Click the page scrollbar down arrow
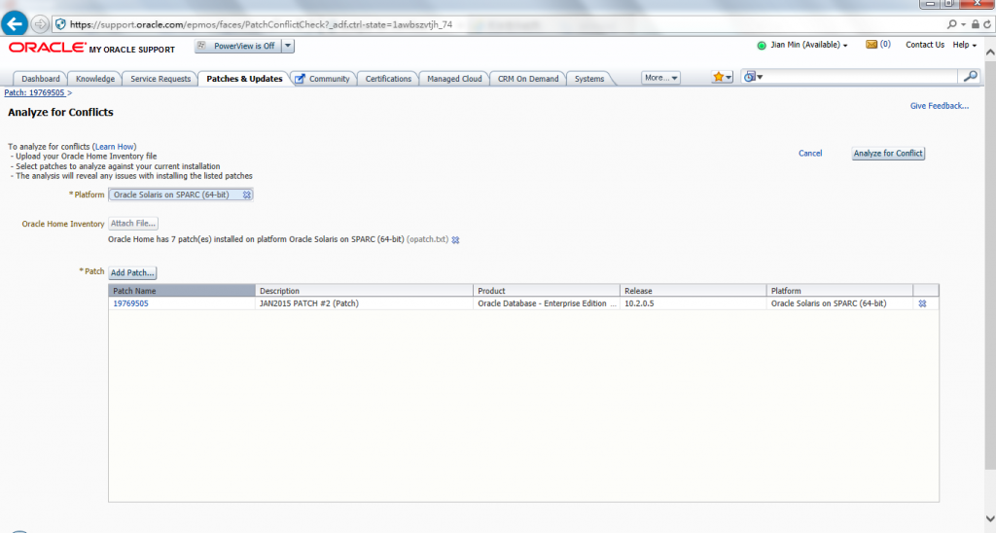This screenshot has height=533, width=996. [x=989, y=518]
